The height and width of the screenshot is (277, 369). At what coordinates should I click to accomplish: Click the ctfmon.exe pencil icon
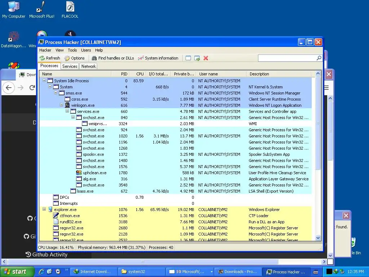click(x=56, y=216)
